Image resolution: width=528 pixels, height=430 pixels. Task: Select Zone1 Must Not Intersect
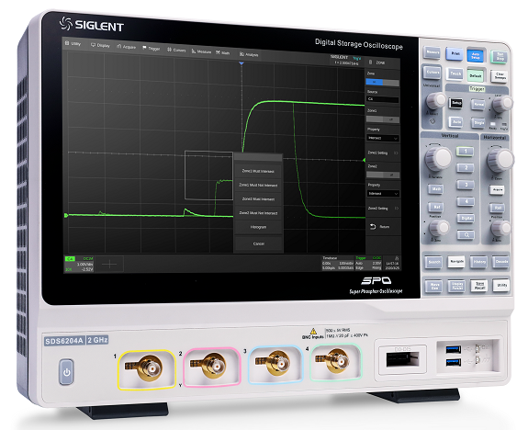point(258,185)
